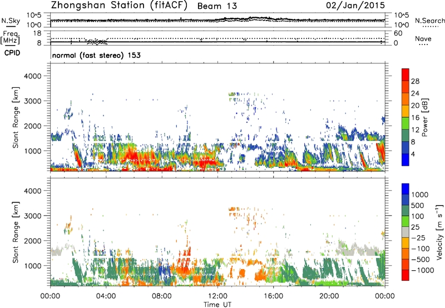445x308 pixels.
Task: Click the 'Time UT' axis title
Action: [217, 305]
